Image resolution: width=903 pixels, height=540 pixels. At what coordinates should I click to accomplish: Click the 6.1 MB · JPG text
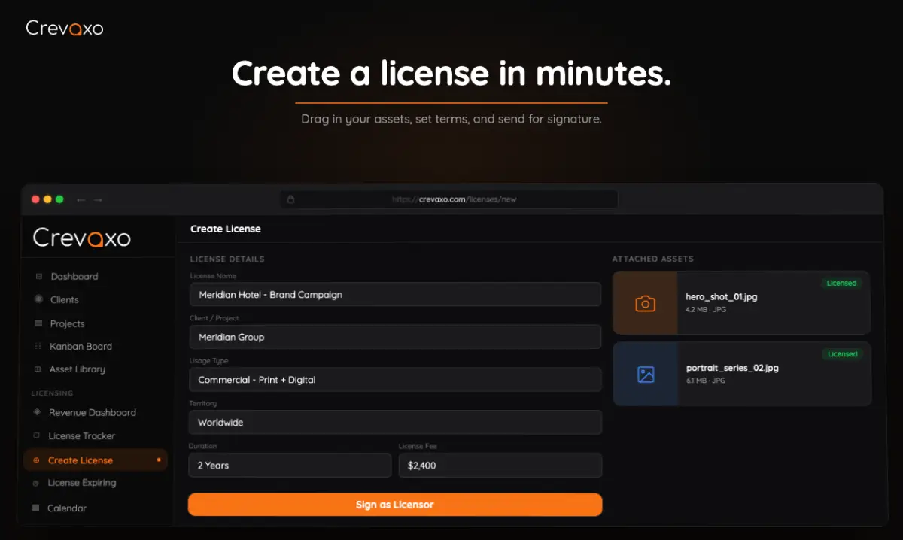[706, 381]
